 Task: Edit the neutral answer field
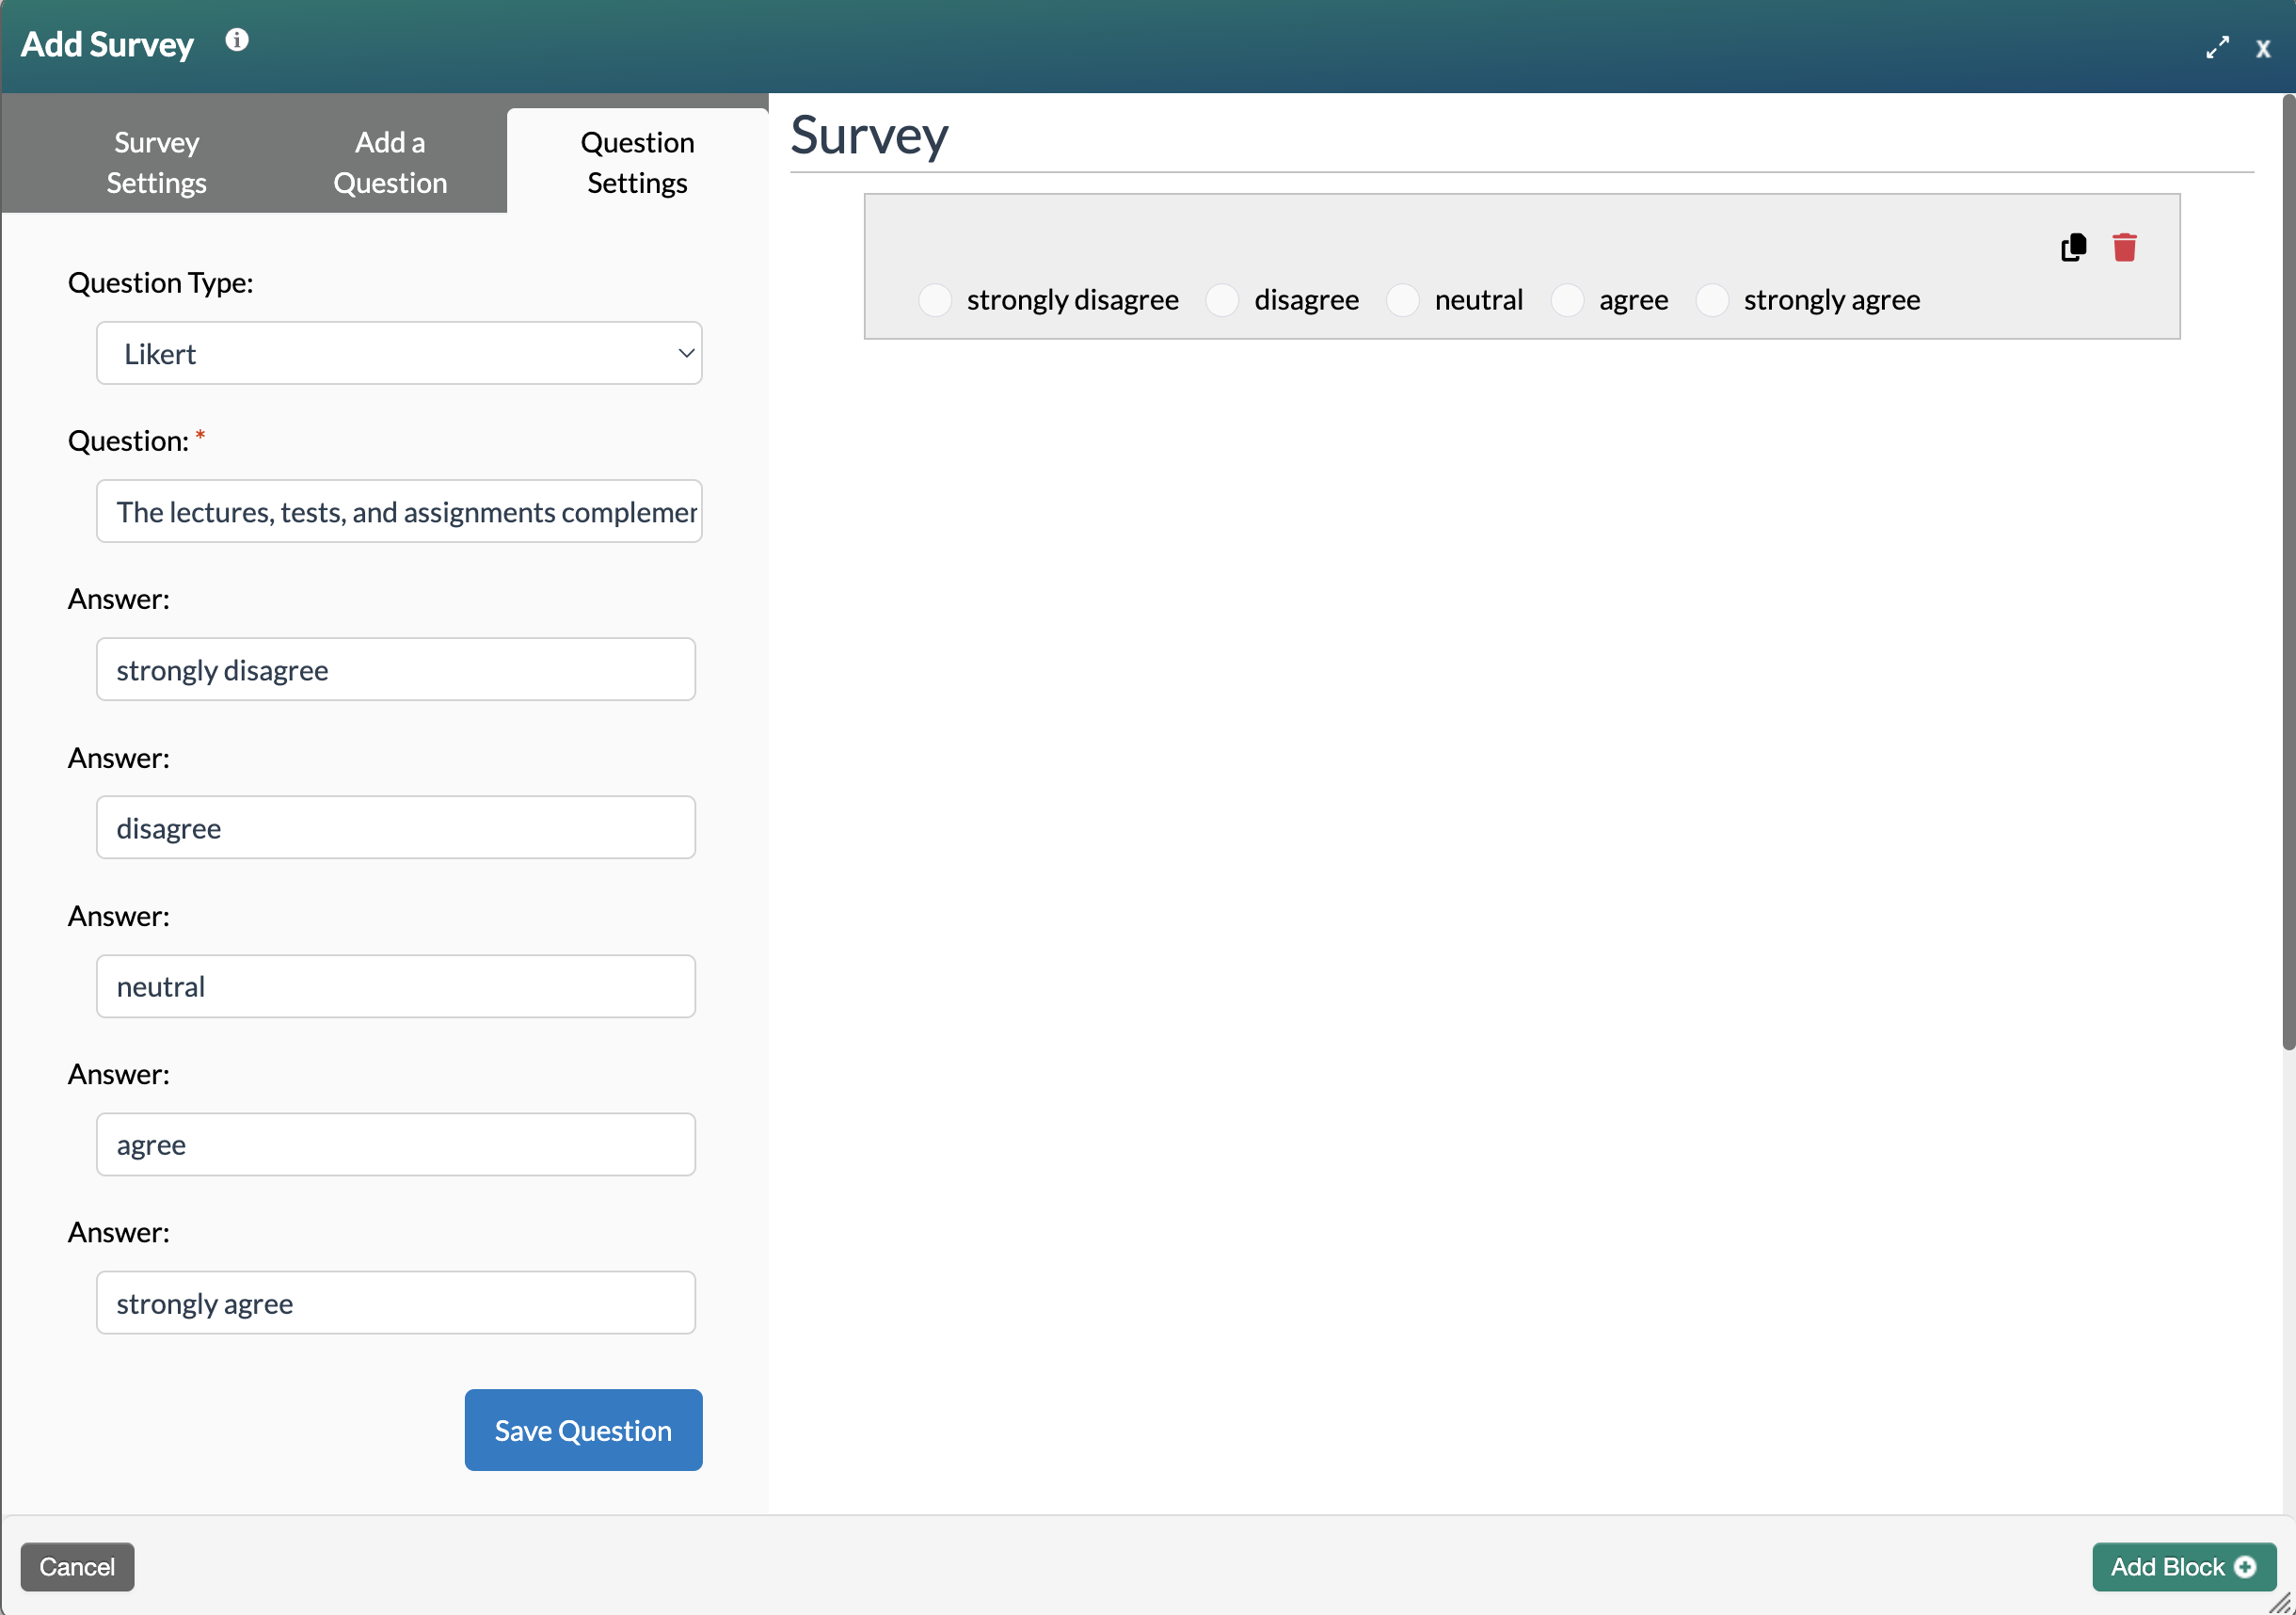[396, 986]
